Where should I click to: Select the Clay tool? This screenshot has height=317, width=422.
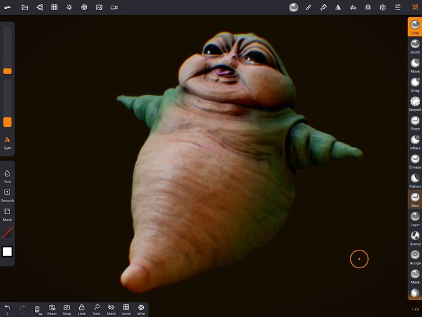(x=415, y=27)
